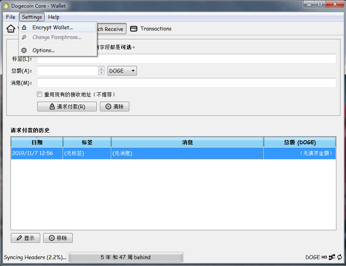Sort history by 标签 column header
This screenshot has width=346, height=266.
(x=87, y=142)
